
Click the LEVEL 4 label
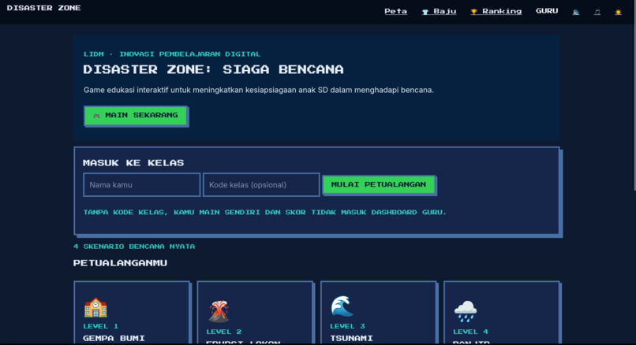[x=470, y=332]
